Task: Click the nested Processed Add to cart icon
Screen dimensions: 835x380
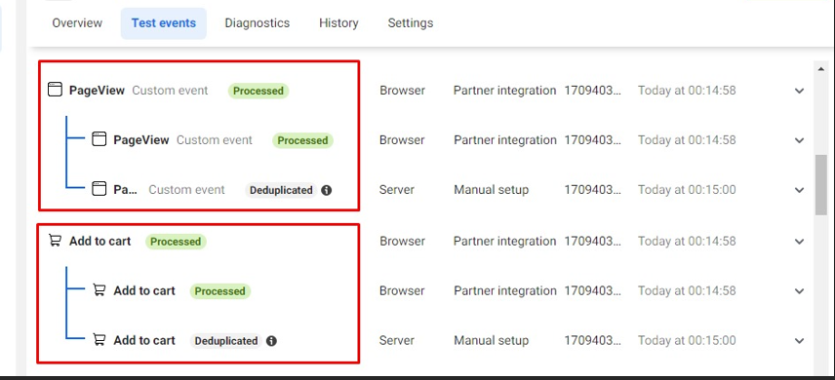Action: pyautogui.click(x=99, y=290)
